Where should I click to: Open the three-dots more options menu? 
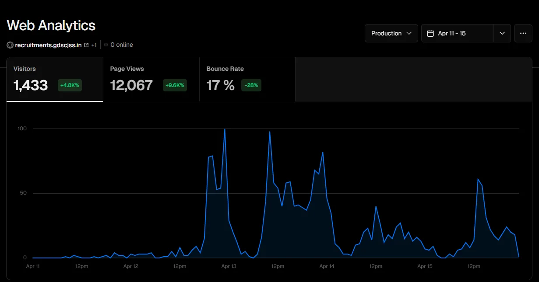pos(523,33)
